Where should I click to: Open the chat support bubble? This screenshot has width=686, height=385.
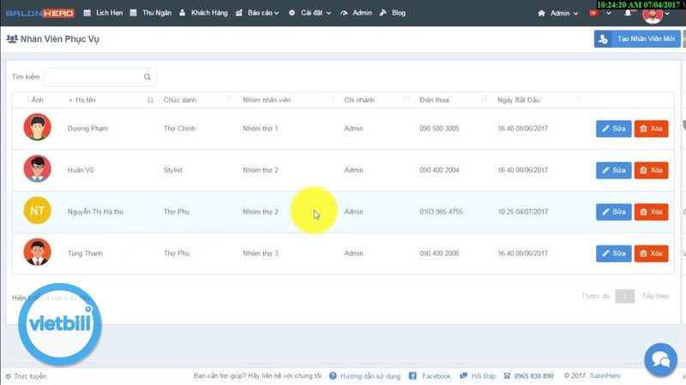pos(659,357)
